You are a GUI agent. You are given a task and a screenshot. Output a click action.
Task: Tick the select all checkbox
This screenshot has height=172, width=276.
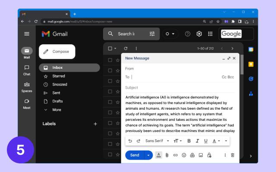[110, 49]
